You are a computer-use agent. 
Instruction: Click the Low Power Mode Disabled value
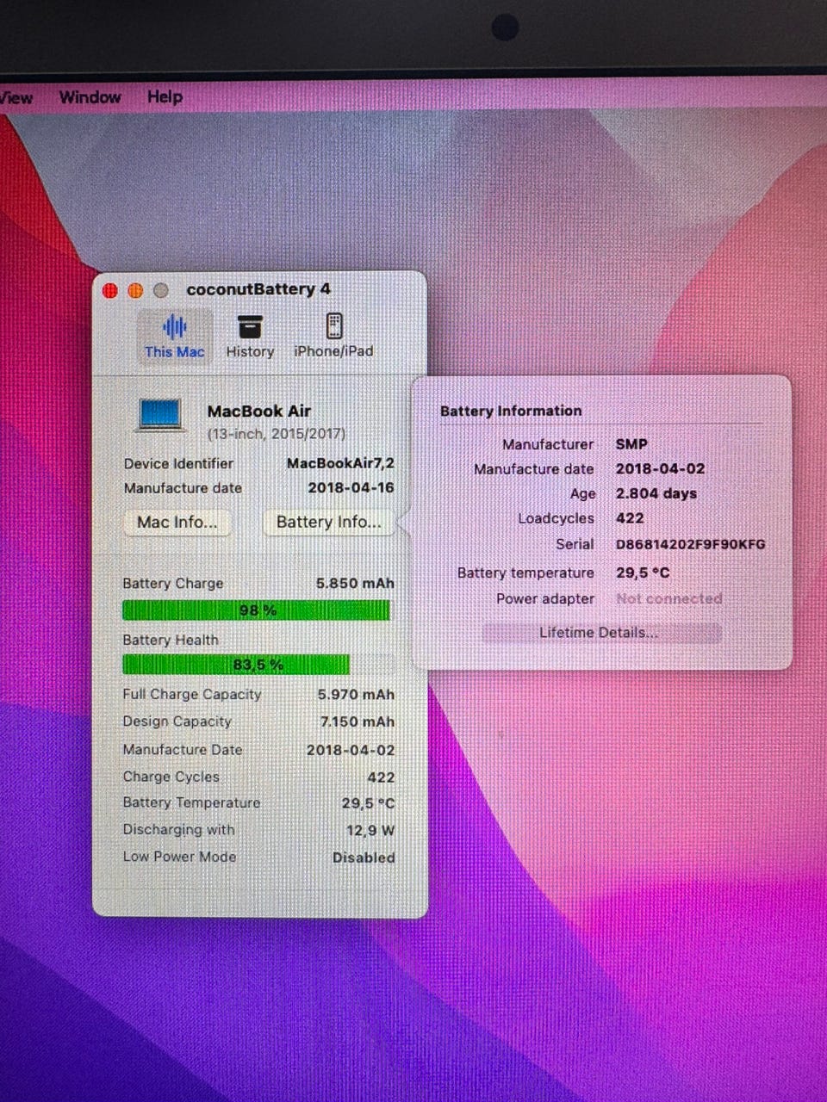[364, 857]
